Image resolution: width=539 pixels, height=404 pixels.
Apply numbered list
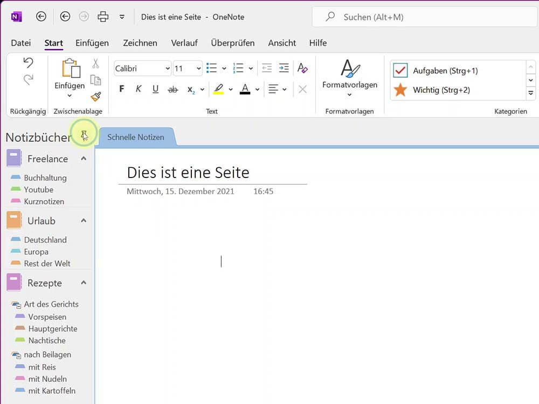[x=238, y=68]
